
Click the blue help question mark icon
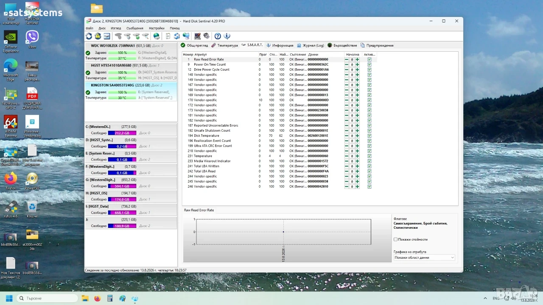coord(218,36)
